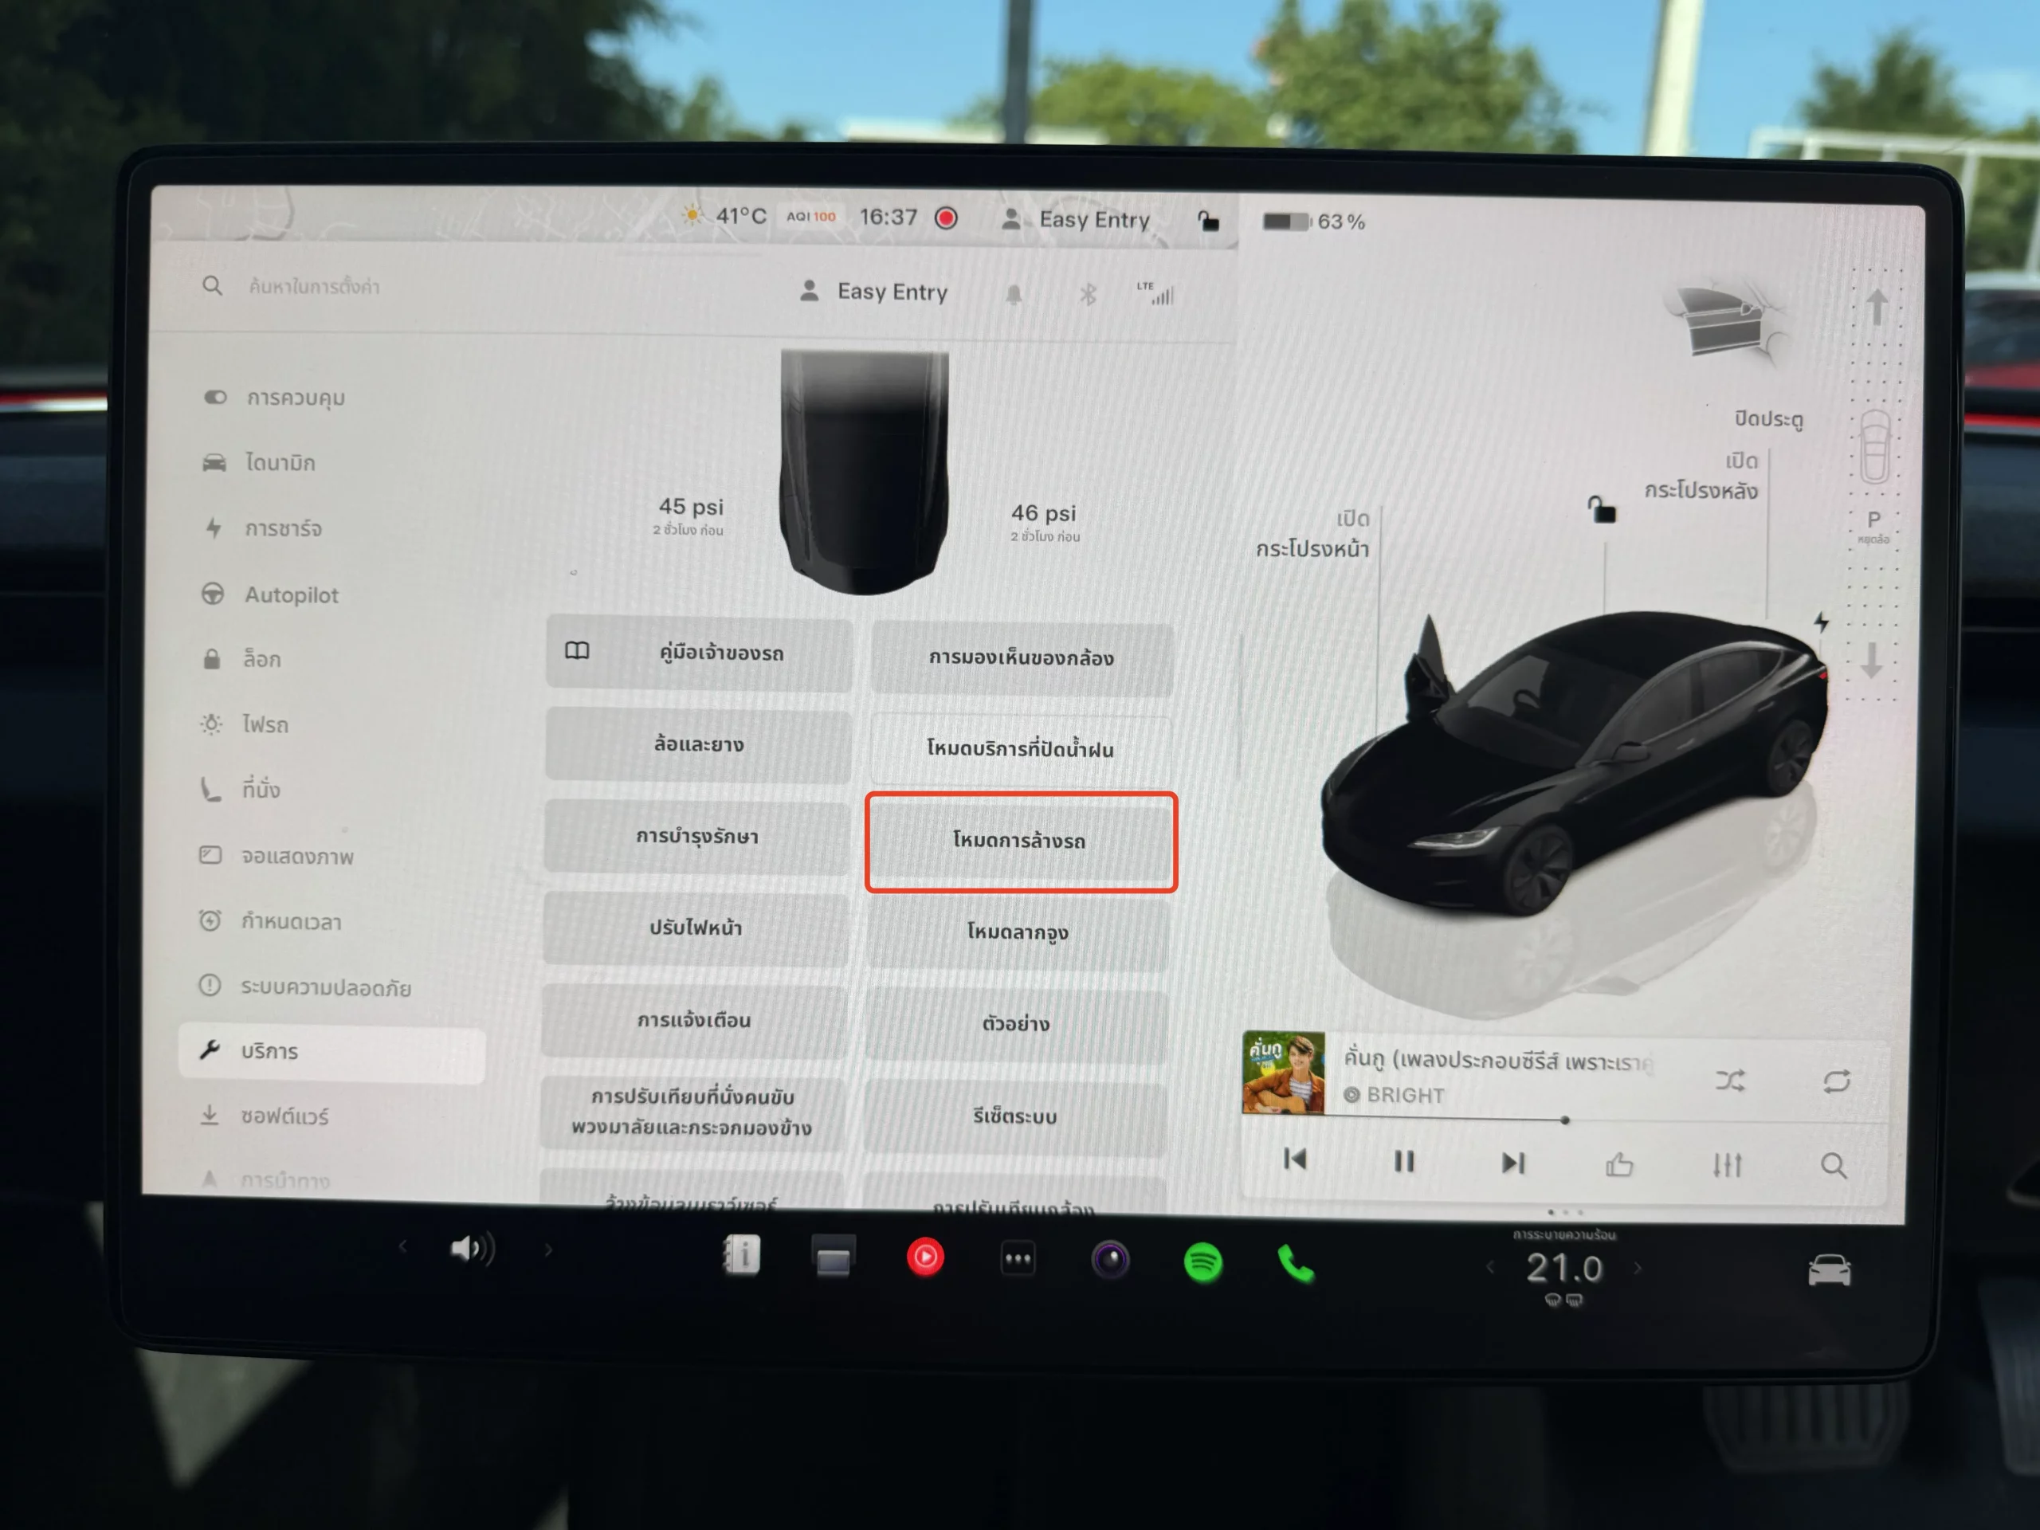Click the settings search field
Screen dimensions: 2040x1530
pyautogui.click(x=315, y=287)
